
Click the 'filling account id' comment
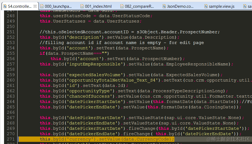(x=122, y=43)
